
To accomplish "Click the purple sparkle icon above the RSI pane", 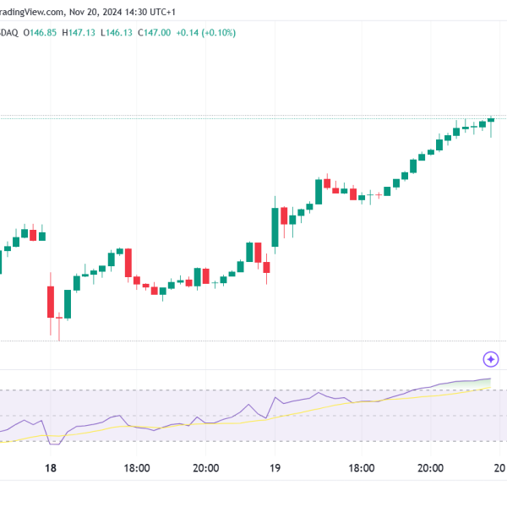I will pos(490,359).
